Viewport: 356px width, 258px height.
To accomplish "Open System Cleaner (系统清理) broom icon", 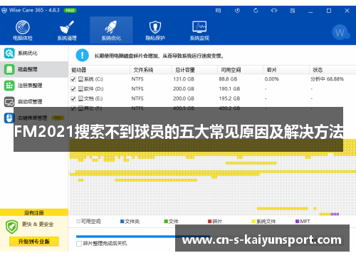I will pyautogui.click(x=67, y=27).
